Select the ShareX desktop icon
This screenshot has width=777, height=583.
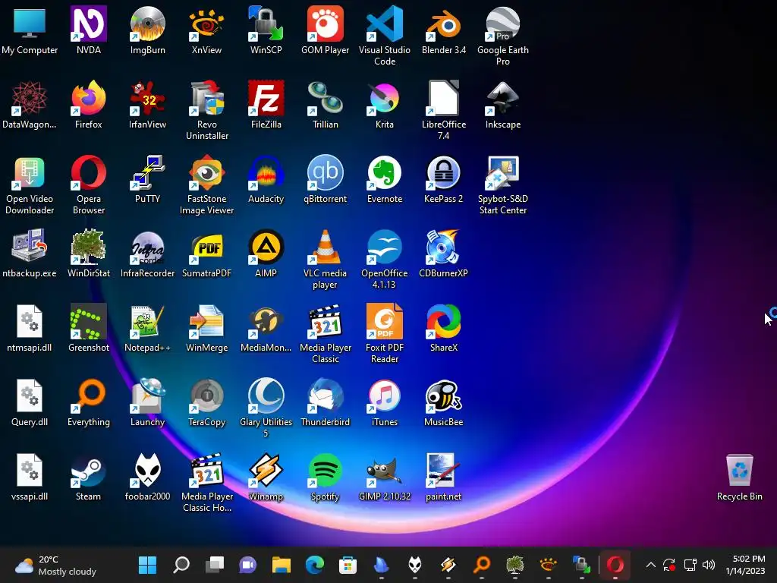443,321
